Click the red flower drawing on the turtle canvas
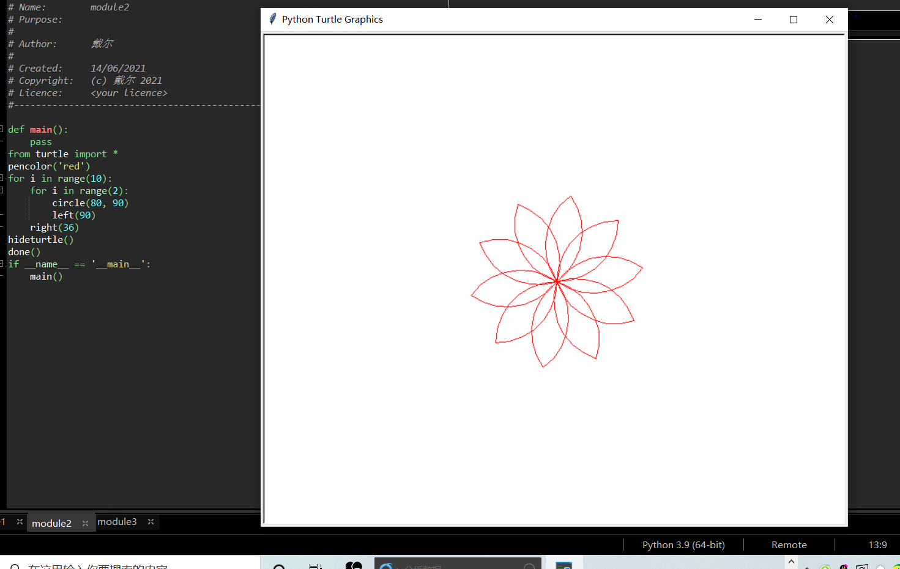The height and width of the screenshot is (569, 900). tap(557, 281)
